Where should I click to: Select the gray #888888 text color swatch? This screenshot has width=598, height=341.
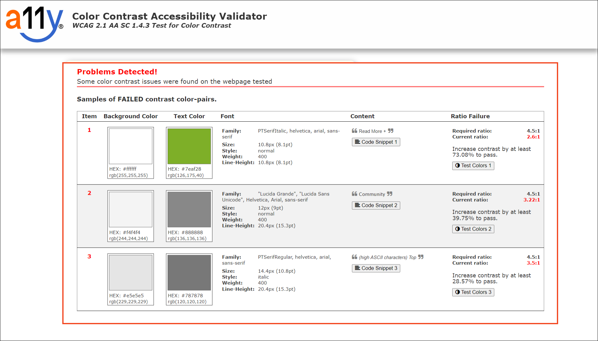[x=189, y=209]
